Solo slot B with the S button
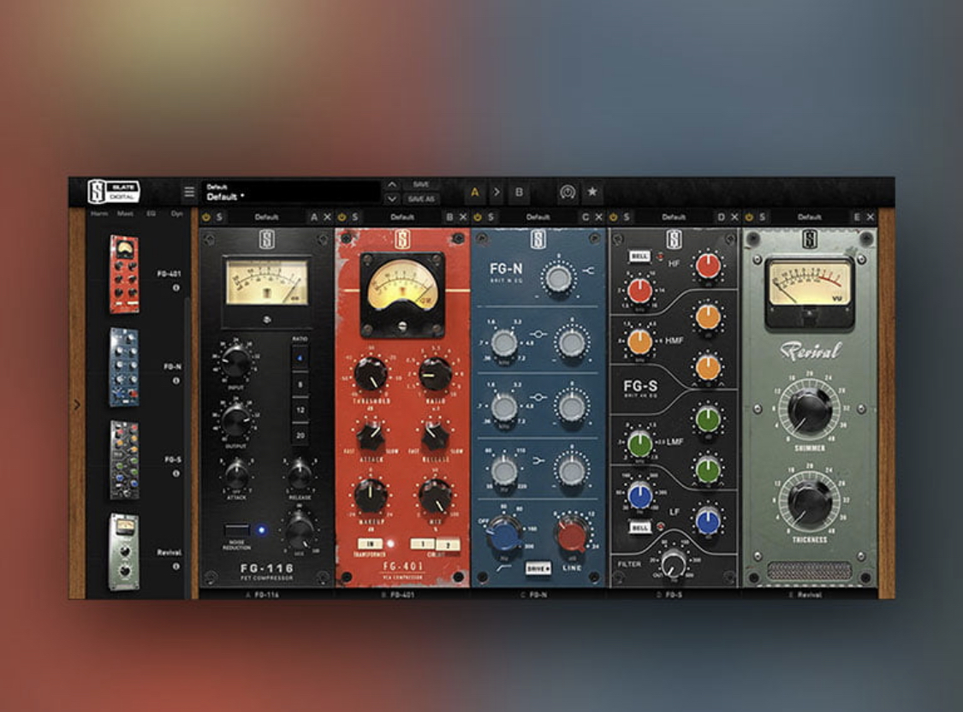Screen dimensions: 963x712 click(x=355, y=217)
